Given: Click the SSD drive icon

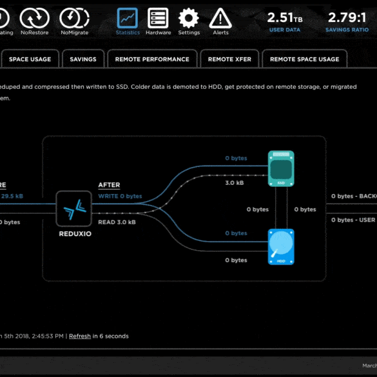Looking at the screenshot, I should [x=281, y=169].
